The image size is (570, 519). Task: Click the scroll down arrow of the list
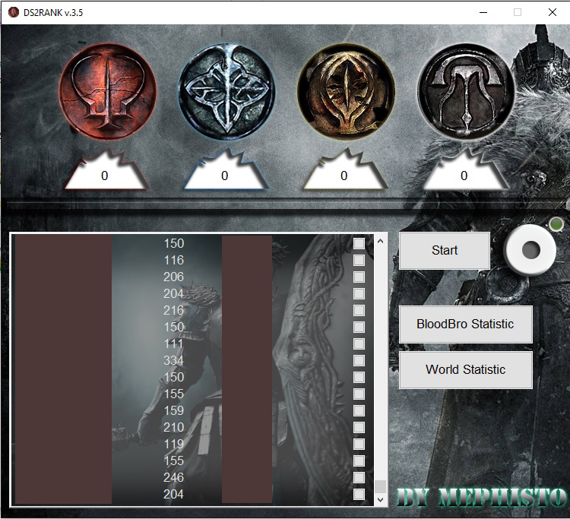(380, 500)
